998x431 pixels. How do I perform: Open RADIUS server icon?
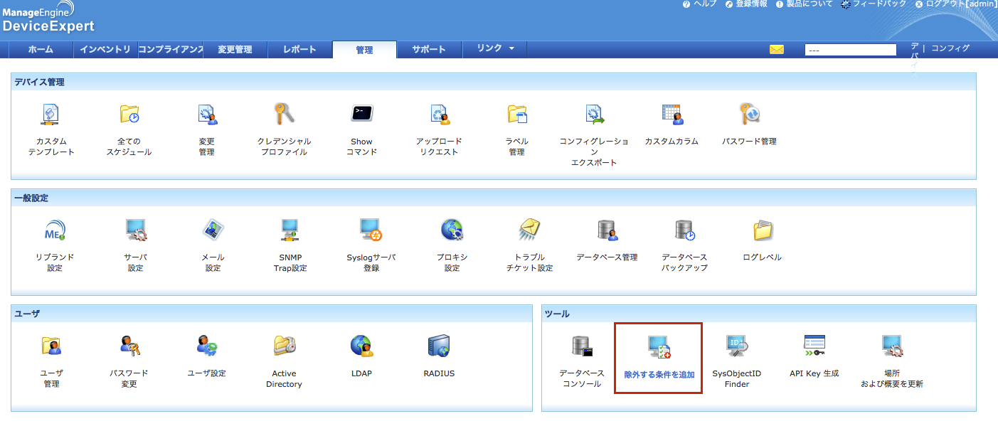(439, 346)
